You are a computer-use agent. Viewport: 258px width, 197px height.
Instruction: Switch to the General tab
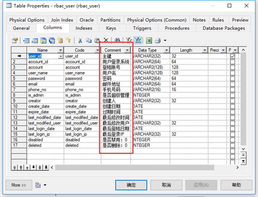coord(21,28)
